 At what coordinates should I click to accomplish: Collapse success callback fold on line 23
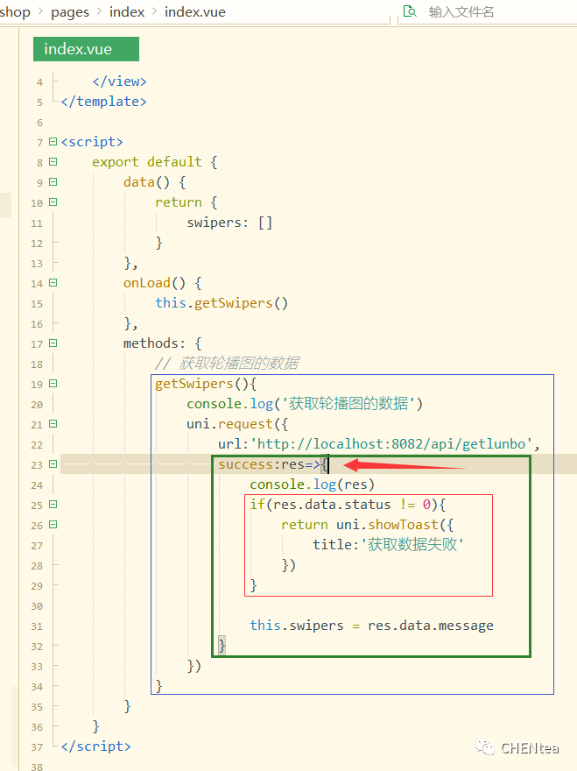[x=53, y=464]
